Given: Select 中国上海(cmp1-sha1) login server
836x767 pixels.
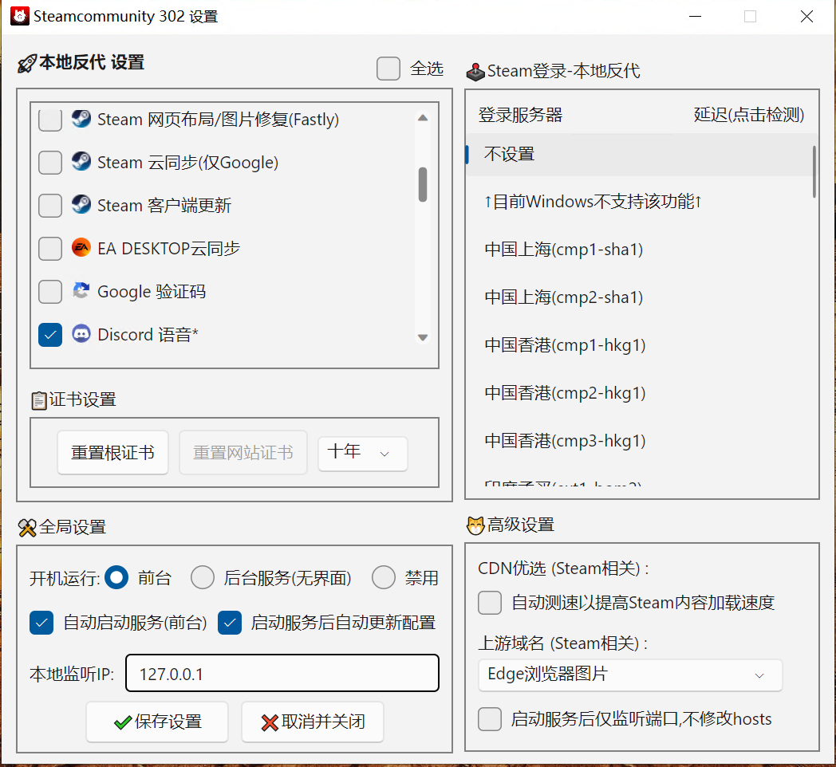Looking at the screenshot, I should [x=563, y=250].
